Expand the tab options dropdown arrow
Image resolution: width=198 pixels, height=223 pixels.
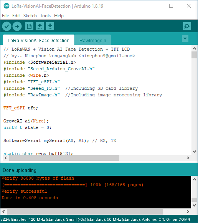pyautogui.click(x=185, y=38)
